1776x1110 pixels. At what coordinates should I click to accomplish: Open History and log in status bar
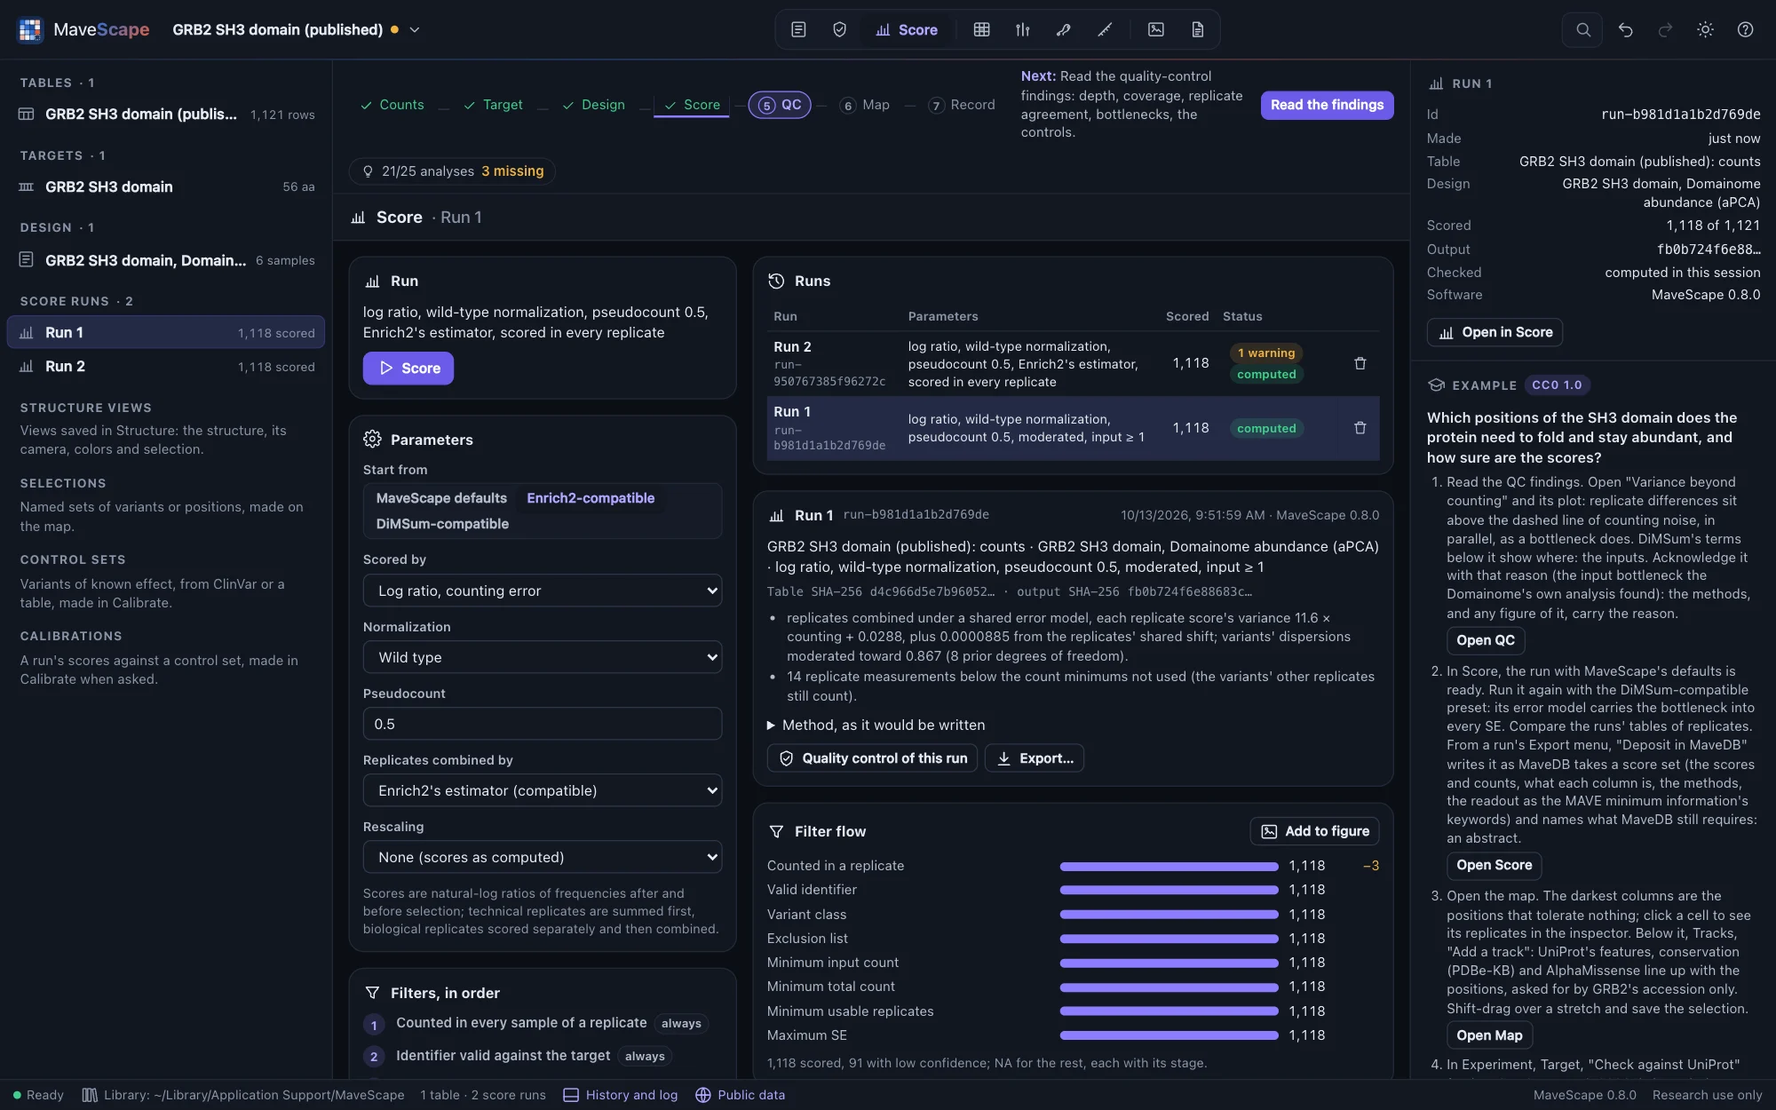tap(621, 1095)
